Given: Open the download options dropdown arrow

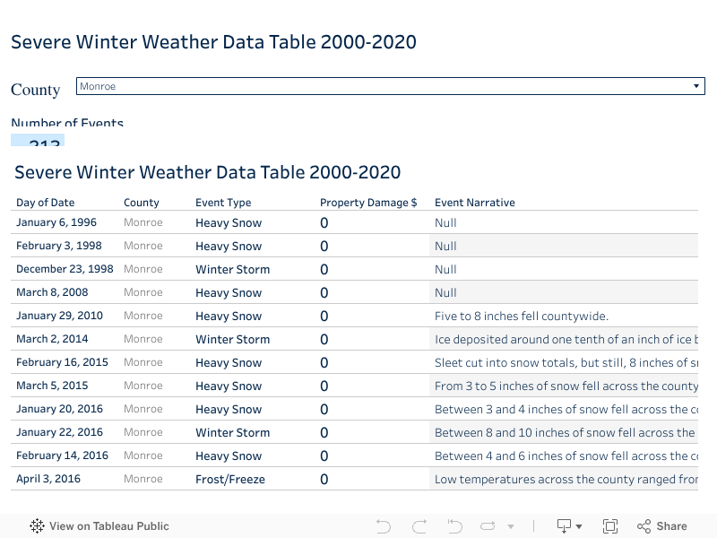Looking at the screenshot, I should click(579, 526).
